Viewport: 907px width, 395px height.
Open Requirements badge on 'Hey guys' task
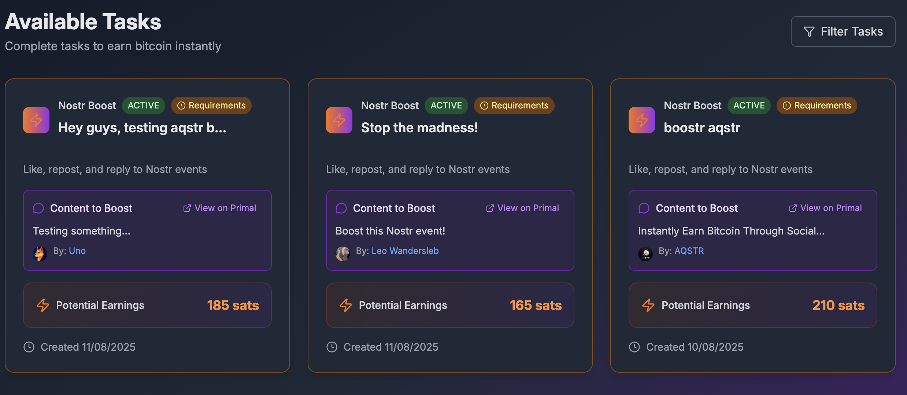pyautogui.click(x=211, y=106)
